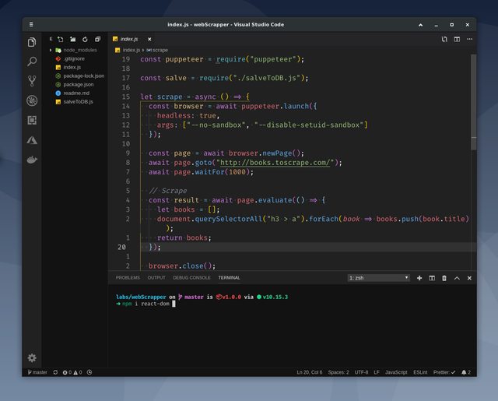Open the Source Control view

coord(32,81)
